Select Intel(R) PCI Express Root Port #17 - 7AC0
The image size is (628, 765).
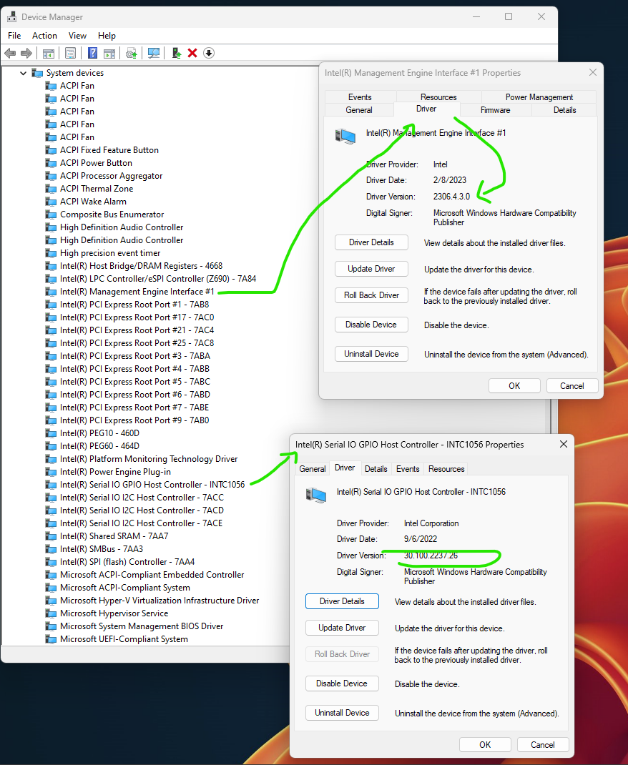point(137,317)
